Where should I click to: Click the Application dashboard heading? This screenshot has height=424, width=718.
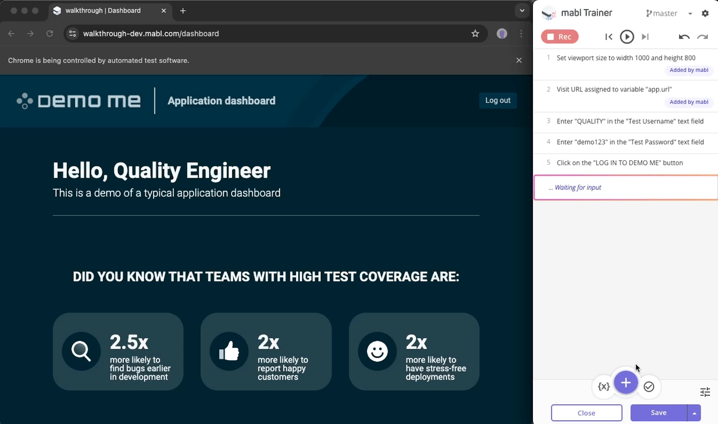222,101
